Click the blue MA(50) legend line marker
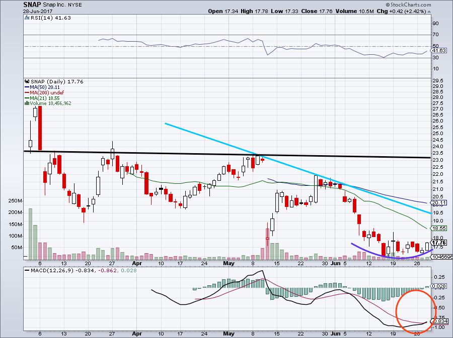 [x=27, y=87]
